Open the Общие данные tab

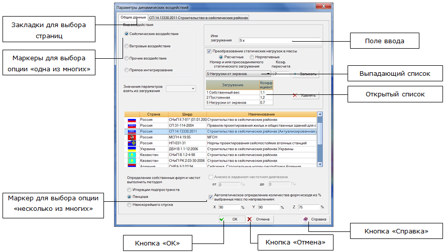(132, 18)
